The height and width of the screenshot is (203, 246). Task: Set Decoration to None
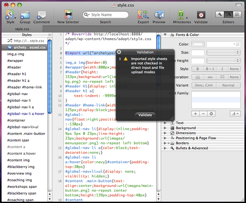click(x=234, y=77)
